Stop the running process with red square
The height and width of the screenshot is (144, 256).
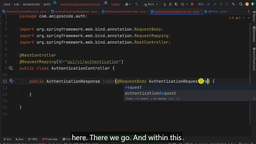[192, 4]
